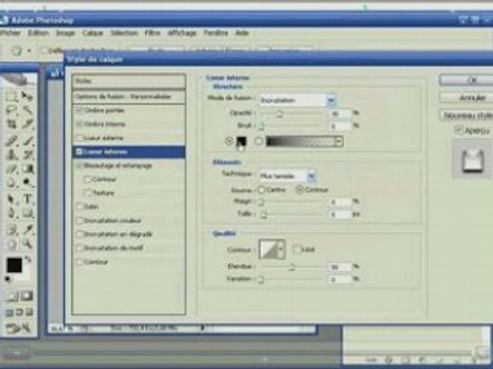Image resolution: width=493 pixels, height=369 pixels.
Task: Enable the Incrustation couleur checkbox
Action: pyautogui.click(x=80, y=220)
